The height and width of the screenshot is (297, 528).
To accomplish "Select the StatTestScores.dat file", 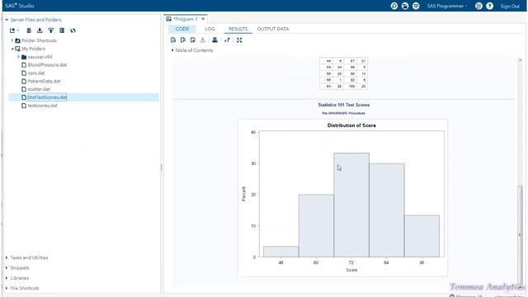I will pos(47,97).
